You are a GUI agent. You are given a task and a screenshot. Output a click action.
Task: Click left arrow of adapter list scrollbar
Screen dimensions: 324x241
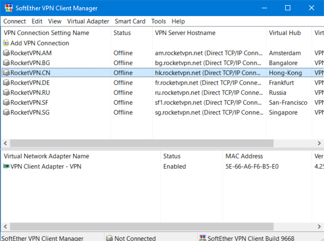[6, 227]
